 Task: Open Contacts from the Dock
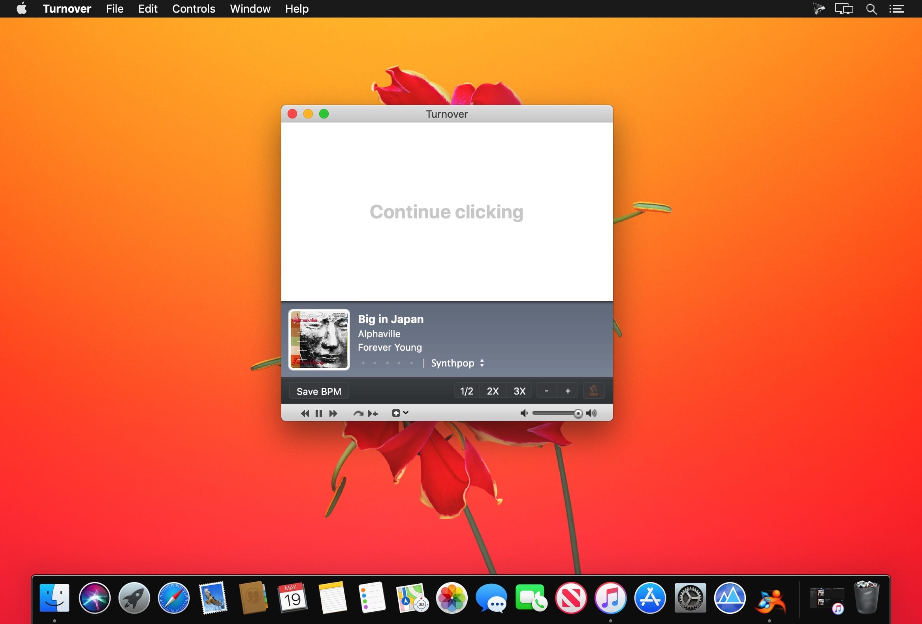253,598
